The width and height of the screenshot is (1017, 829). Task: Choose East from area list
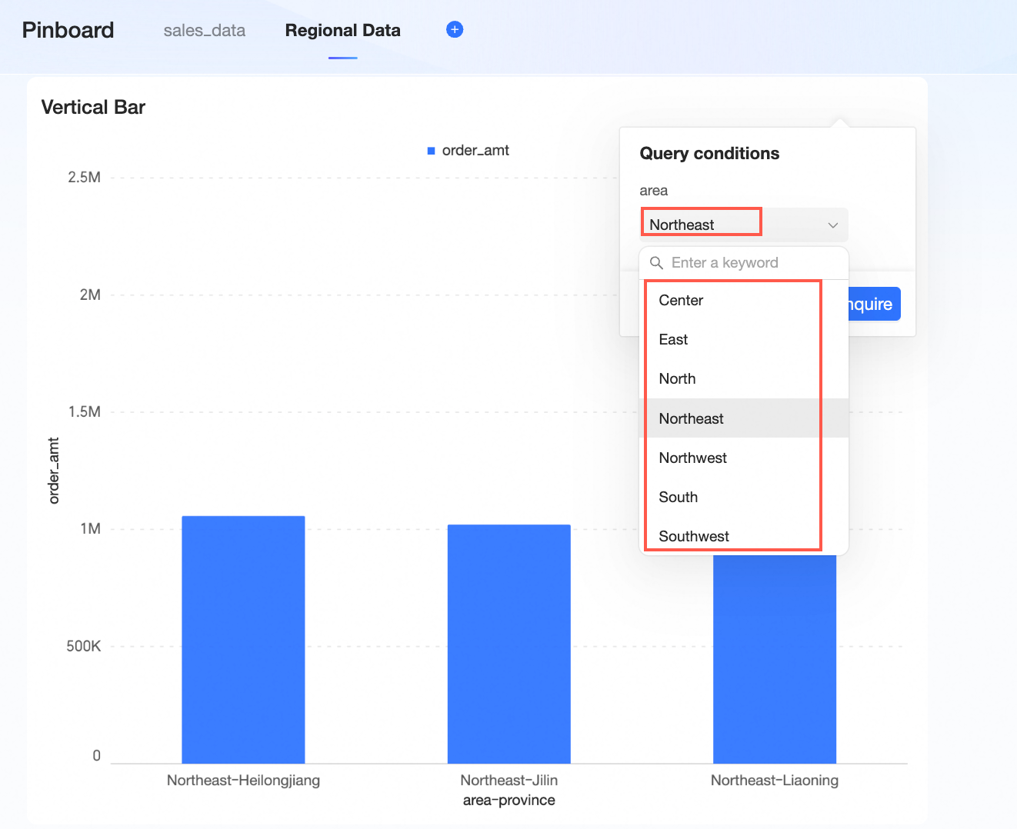[x=673, y=340]
